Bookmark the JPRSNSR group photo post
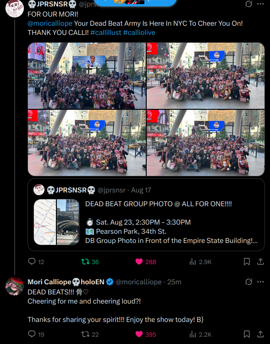The image size is (270, 344). pos(247,261)
